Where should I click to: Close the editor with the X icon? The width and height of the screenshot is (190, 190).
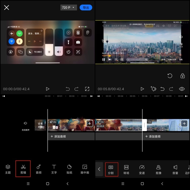tap(7, 8)
